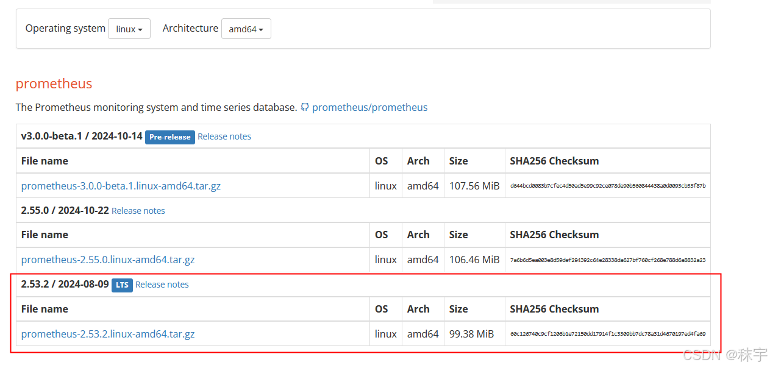770x368 pixels.
Task: Select the 107.56 MiB size cell
Action: [x=474, y=186]
